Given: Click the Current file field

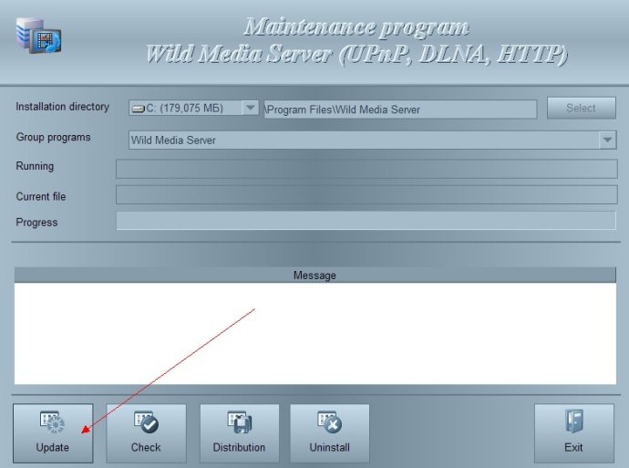Looking at the screenshot, I should [x=366, y=194].
